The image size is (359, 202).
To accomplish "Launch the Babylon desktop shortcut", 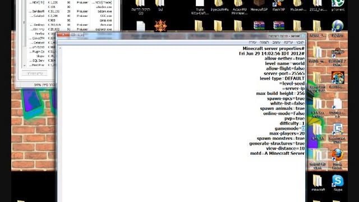I will point(338,29).
